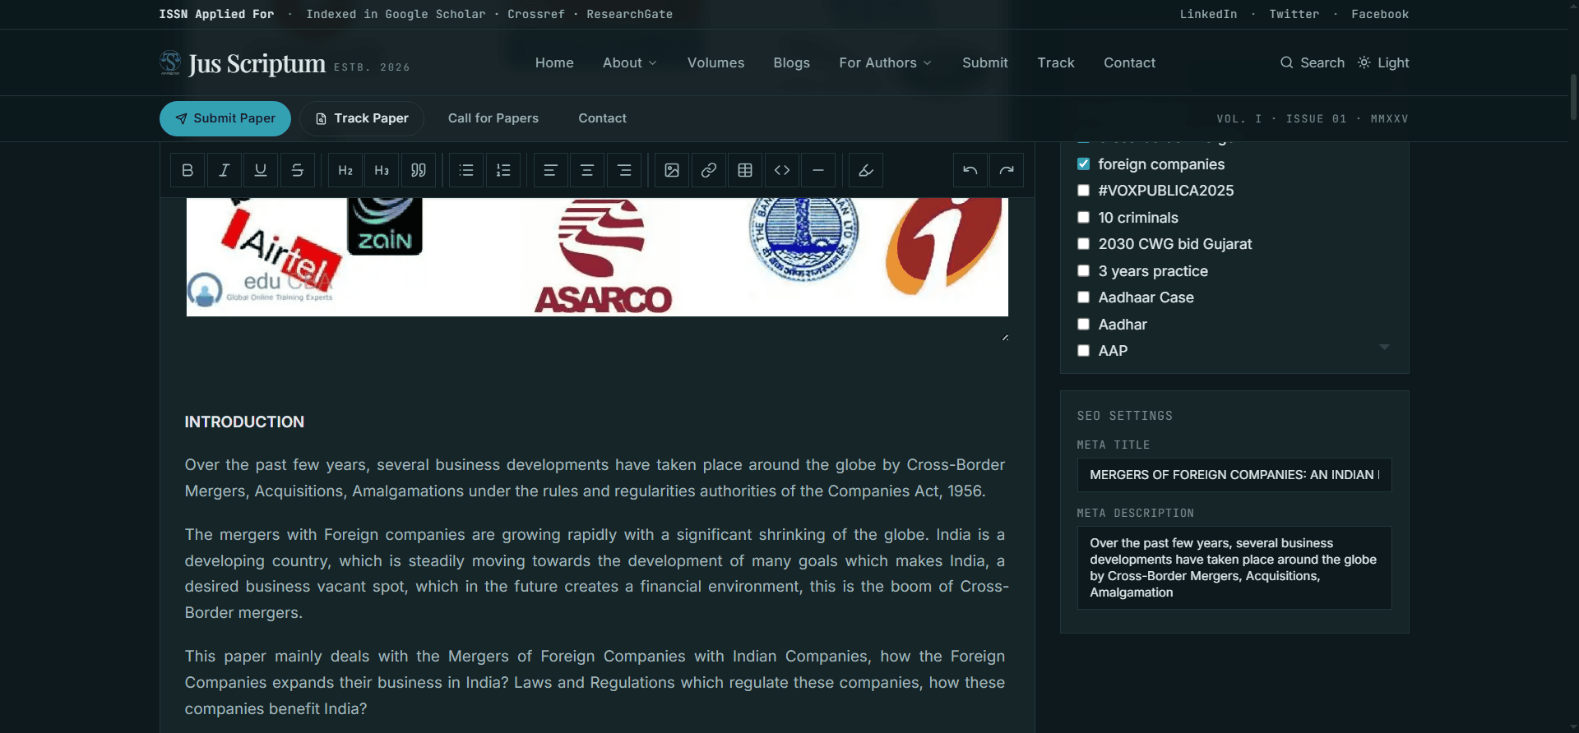Insert a hyperlink
This screenshot has width=1579, height=733.
[x=709, y=170]
